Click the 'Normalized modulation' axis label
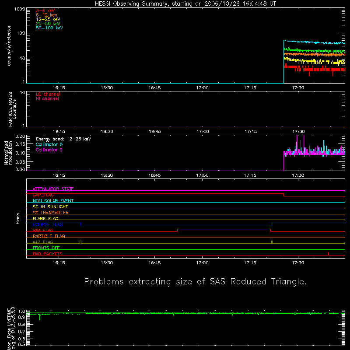350x350 pixels. 8,153
